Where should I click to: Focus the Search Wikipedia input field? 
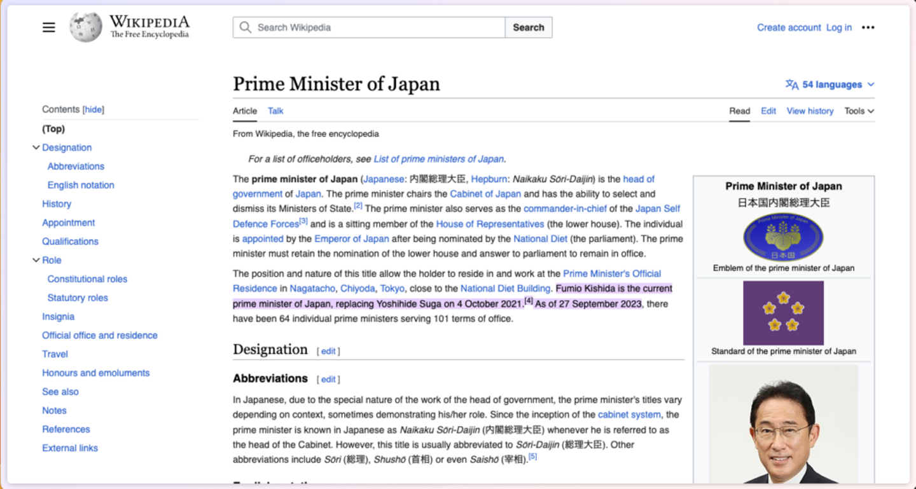pos(369,27)
